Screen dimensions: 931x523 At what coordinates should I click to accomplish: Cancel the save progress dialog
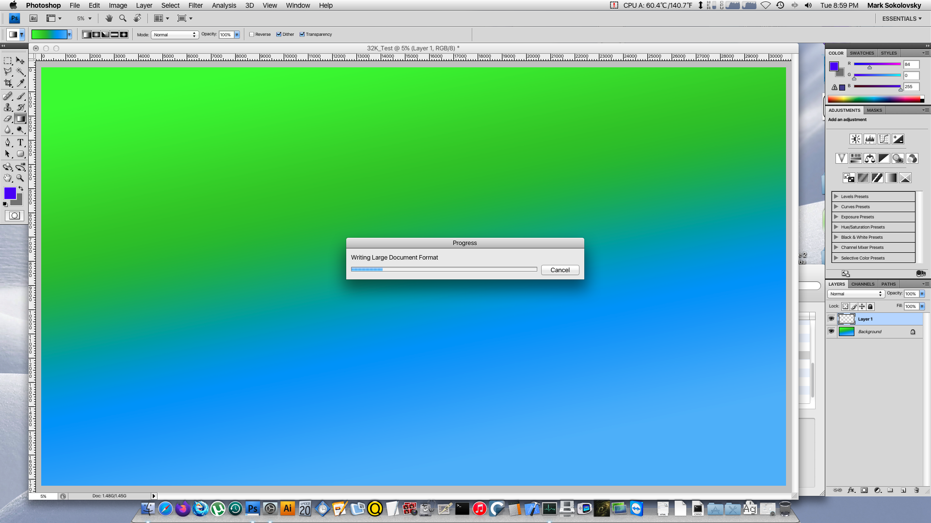pos(560,270)
